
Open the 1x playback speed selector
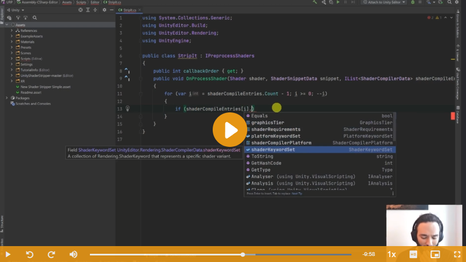(x=391, y=254)
